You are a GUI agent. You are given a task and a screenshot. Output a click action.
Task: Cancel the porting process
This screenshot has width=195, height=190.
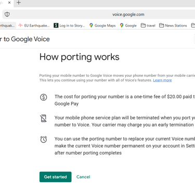(x=83, y=177)
